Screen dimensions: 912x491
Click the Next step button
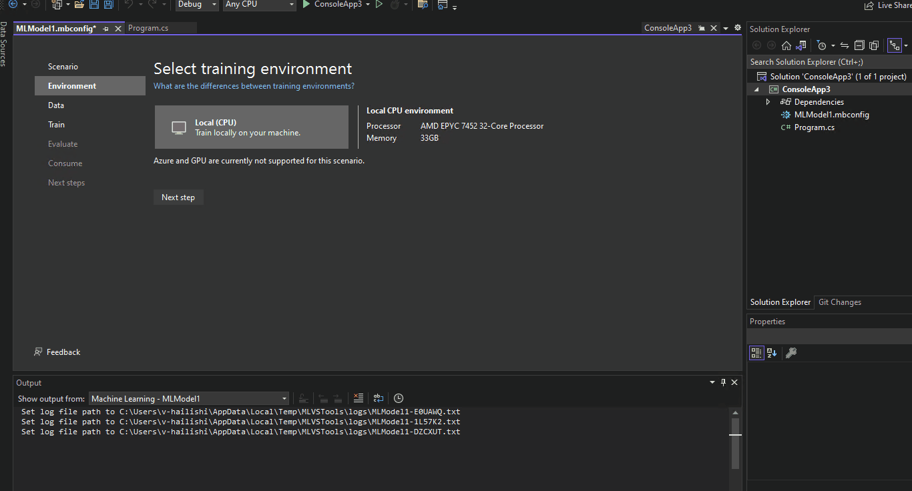pyautogui.click(x=178, y=197)
